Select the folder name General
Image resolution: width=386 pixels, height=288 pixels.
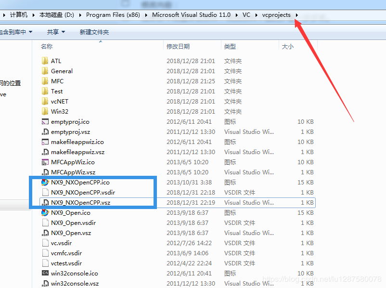(62, 71)
